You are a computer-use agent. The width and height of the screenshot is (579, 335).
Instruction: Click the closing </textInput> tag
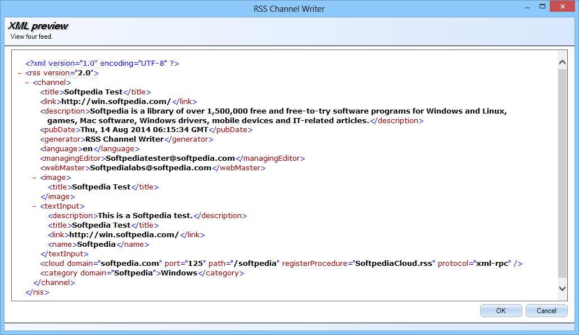click(x=65, y=254)
